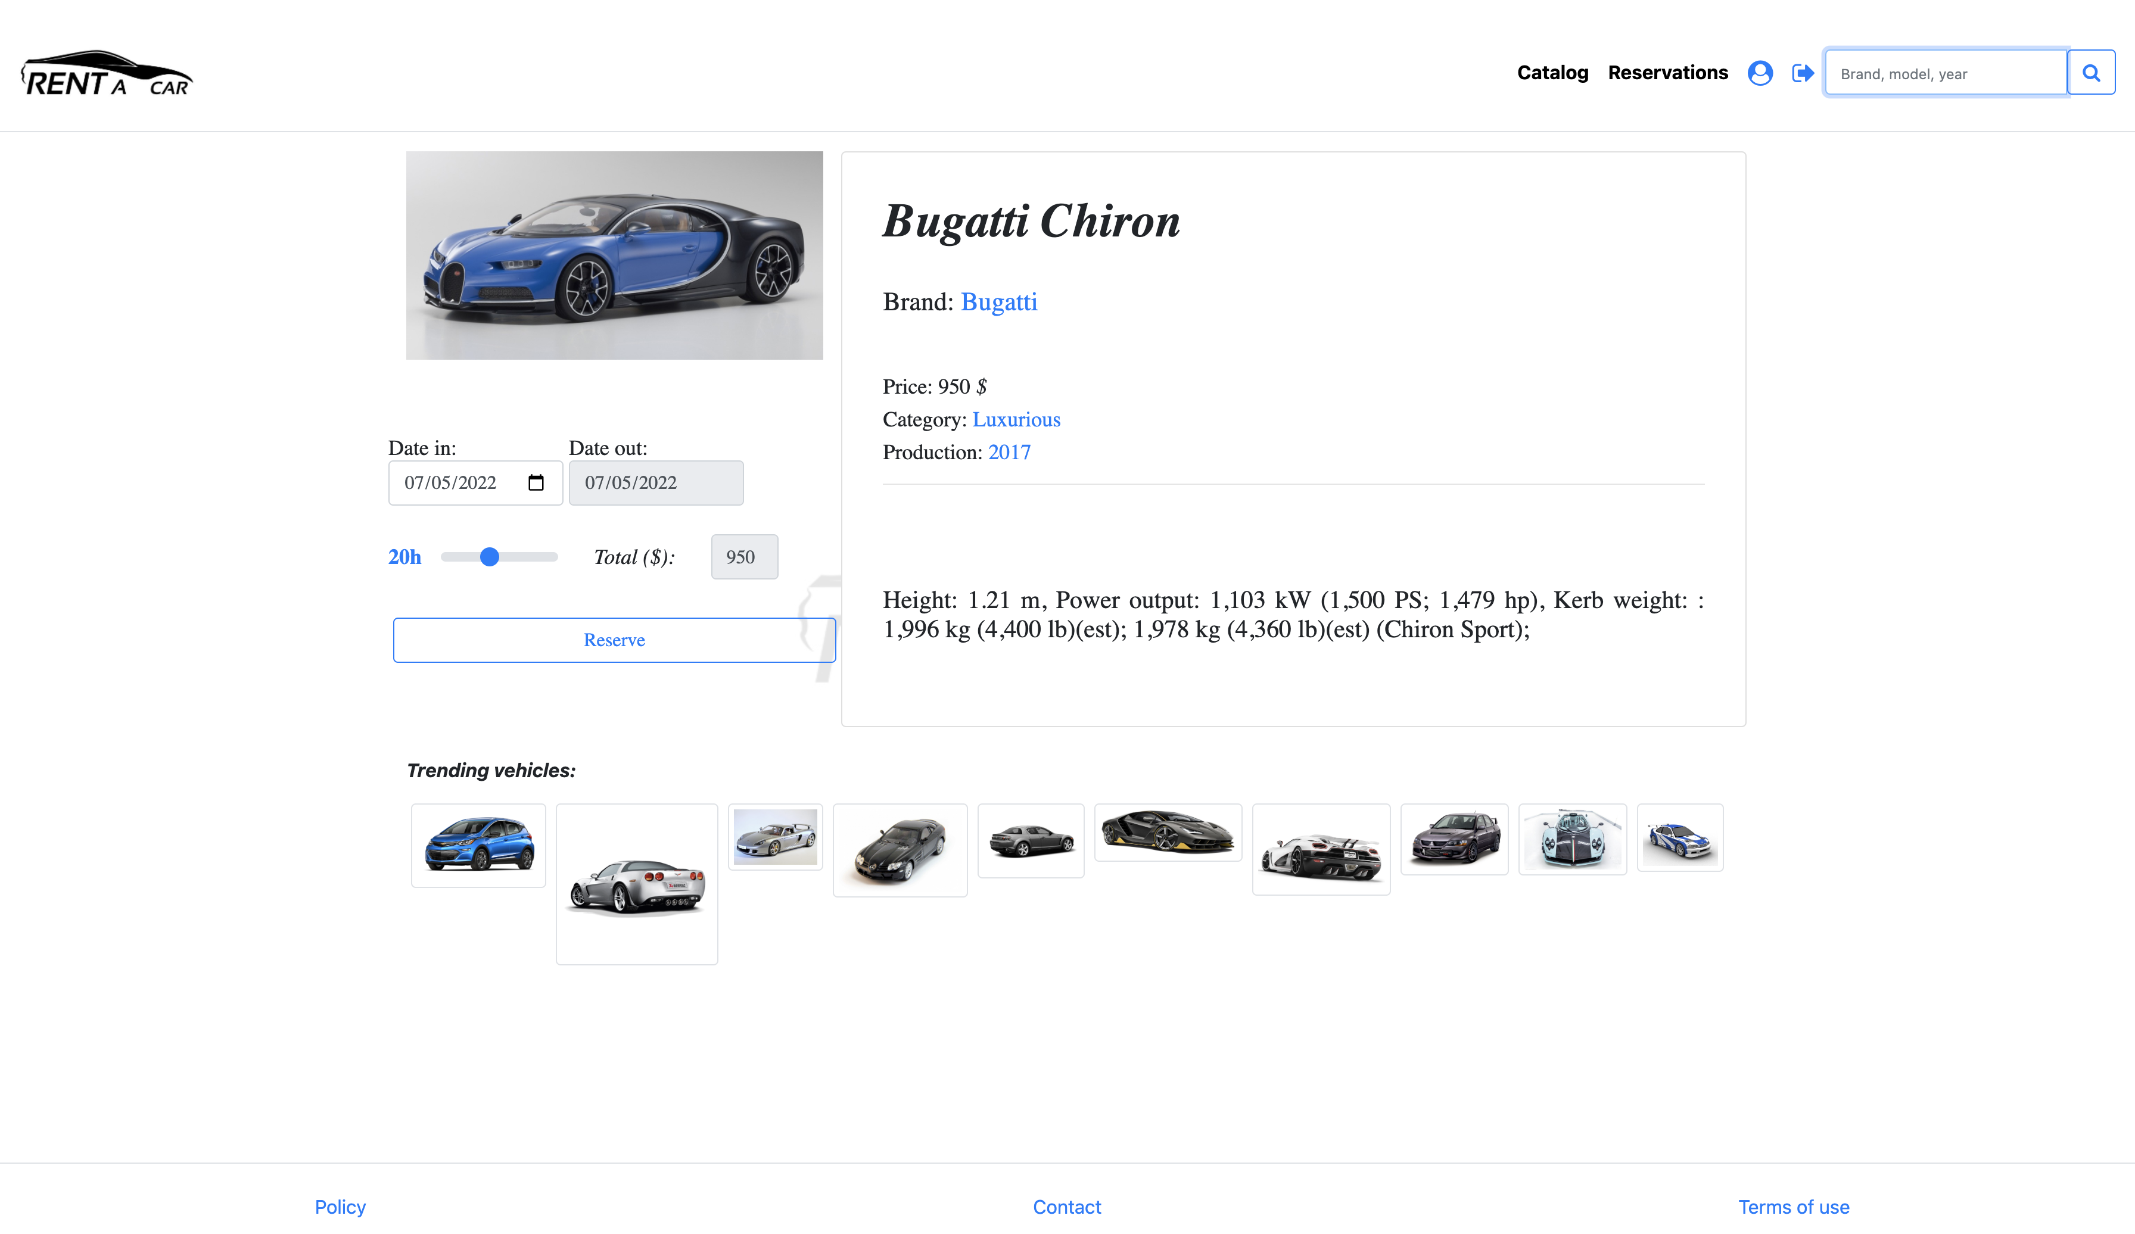
Task: Click the search text field
Action: (1944, 73)
